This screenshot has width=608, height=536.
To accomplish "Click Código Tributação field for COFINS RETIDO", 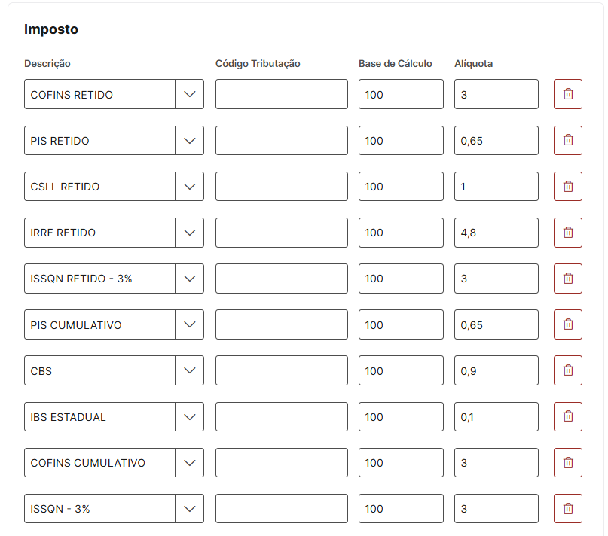I will (x=281, y=94).
